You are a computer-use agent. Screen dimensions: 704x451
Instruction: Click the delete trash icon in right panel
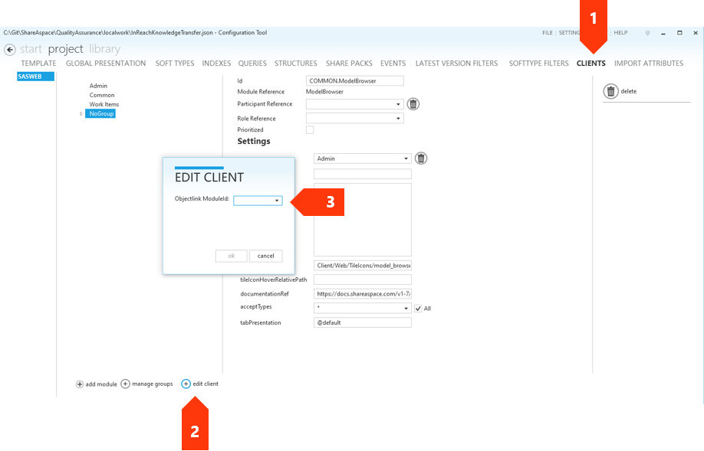coord(610,92)
